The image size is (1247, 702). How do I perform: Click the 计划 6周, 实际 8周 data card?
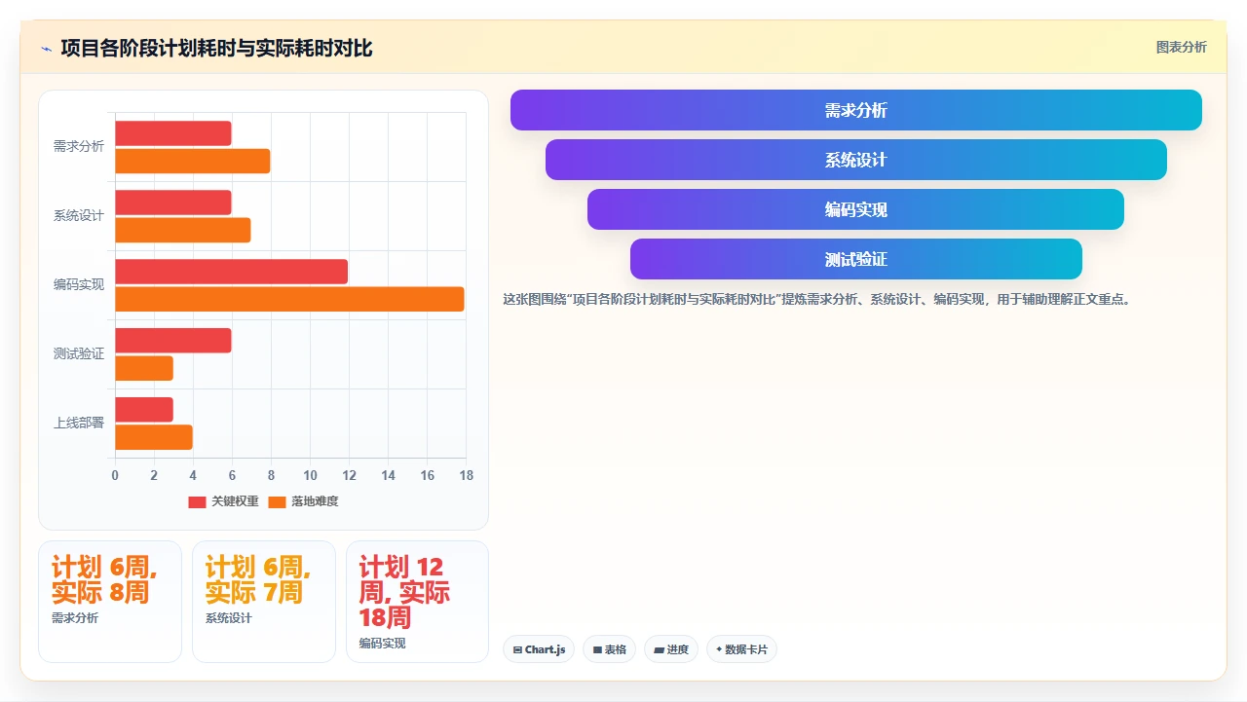point(110,602)
